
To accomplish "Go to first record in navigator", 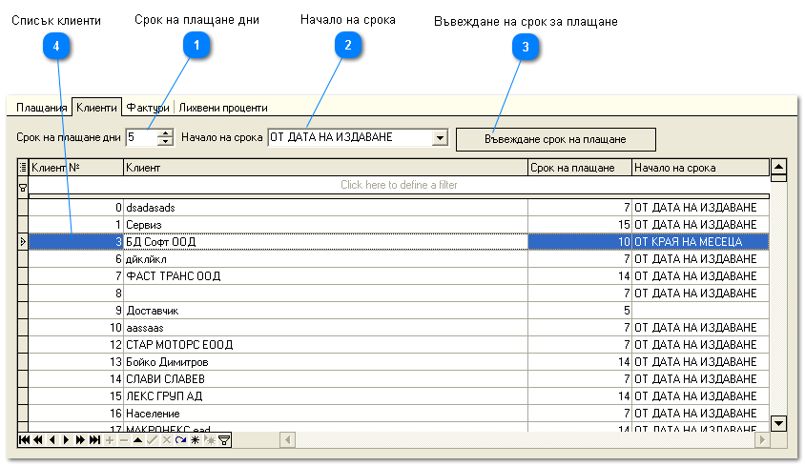I will [24, 440].
